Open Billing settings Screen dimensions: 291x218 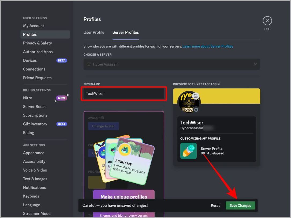(x=45, y=133)
